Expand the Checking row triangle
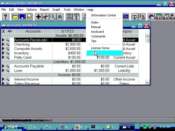Image resolution: width=175 pixels, height=131 pixels. tap(3, 44)
